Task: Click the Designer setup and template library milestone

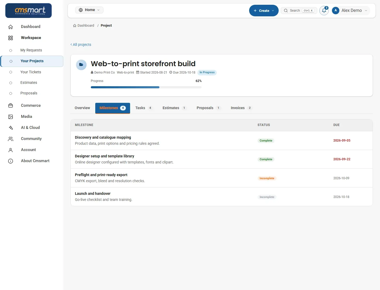Action: coord(104,156)
